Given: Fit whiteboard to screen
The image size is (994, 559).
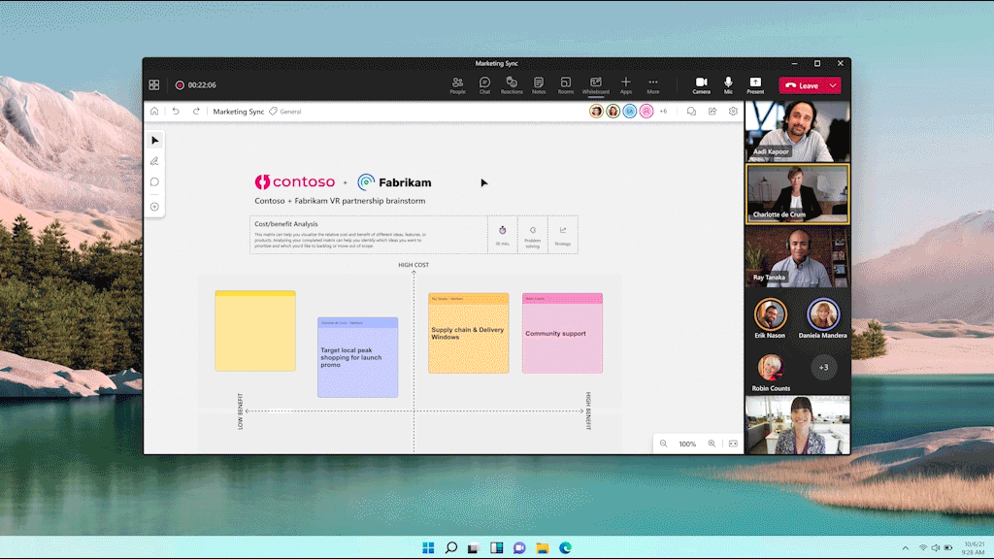Looking at the screenshot, I should [733, 444].
